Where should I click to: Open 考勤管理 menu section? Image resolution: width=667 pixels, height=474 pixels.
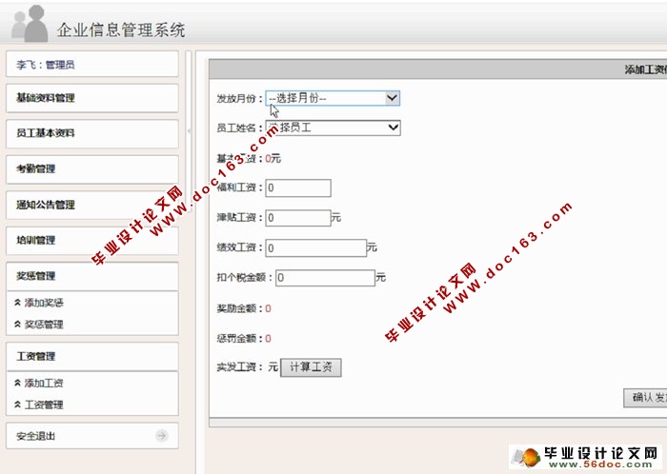pos(92,169)
